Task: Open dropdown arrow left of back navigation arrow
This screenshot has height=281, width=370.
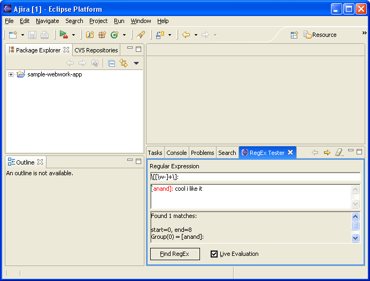Action: [x=169, y=35]
